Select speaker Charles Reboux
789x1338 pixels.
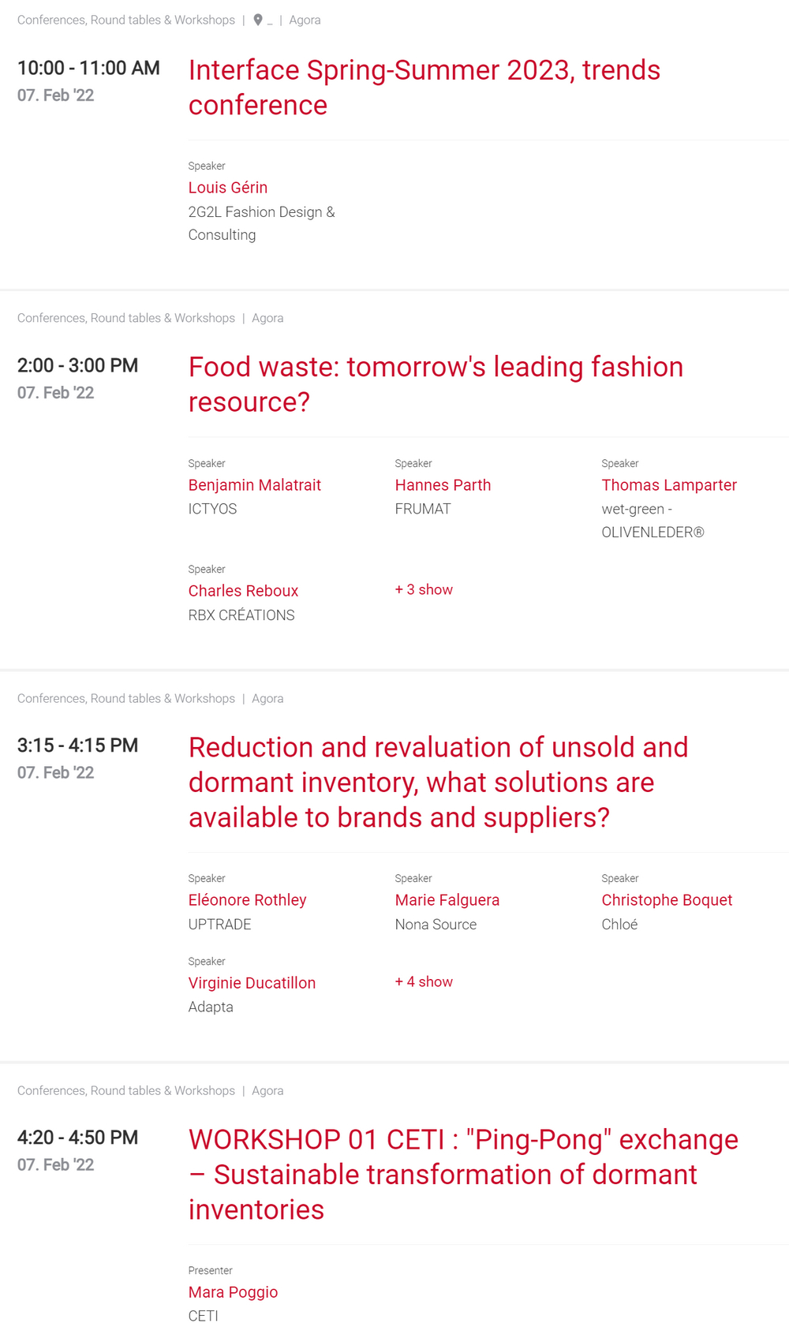click(243, 591)
